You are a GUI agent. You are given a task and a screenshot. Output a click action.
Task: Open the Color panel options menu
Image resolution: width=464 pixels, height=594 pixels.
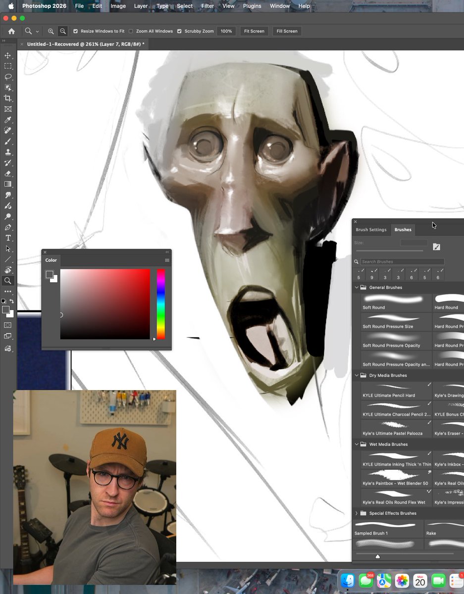[x=167, y=260]
